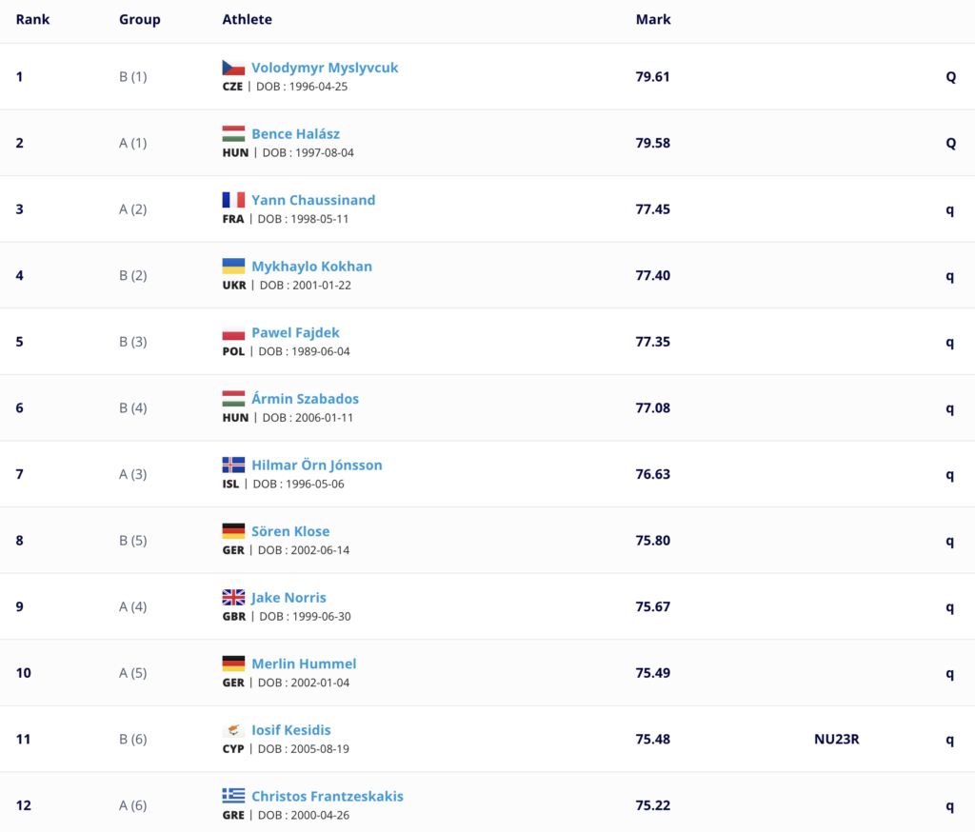
Task: Open Bence Halász athlete profile
Action: coord(295,133)
